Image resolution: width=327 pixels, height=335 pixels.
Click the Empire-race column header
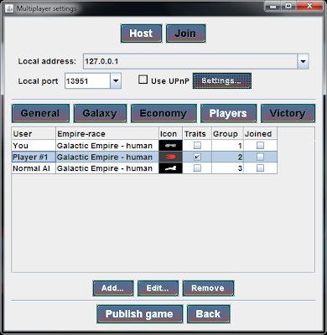coord(107,134)
